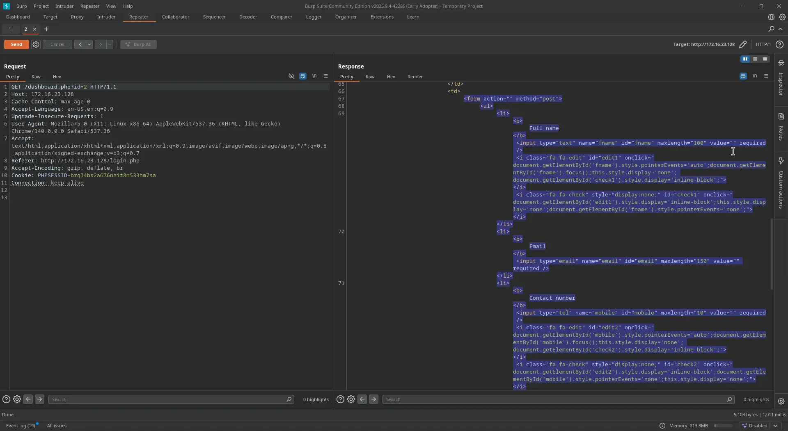Click the edit target pencil icon

click(x=743, y=44)
